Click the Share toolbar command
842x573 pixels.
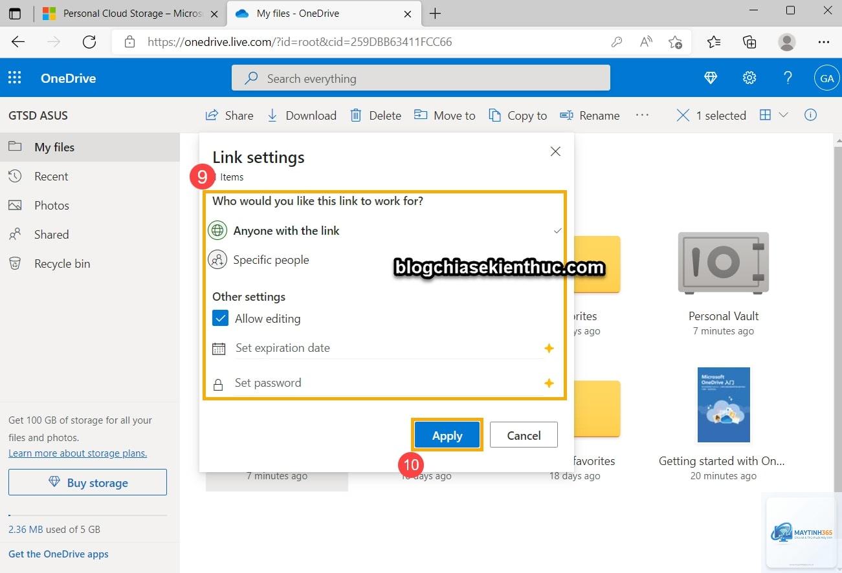click(x=229, y=115)
